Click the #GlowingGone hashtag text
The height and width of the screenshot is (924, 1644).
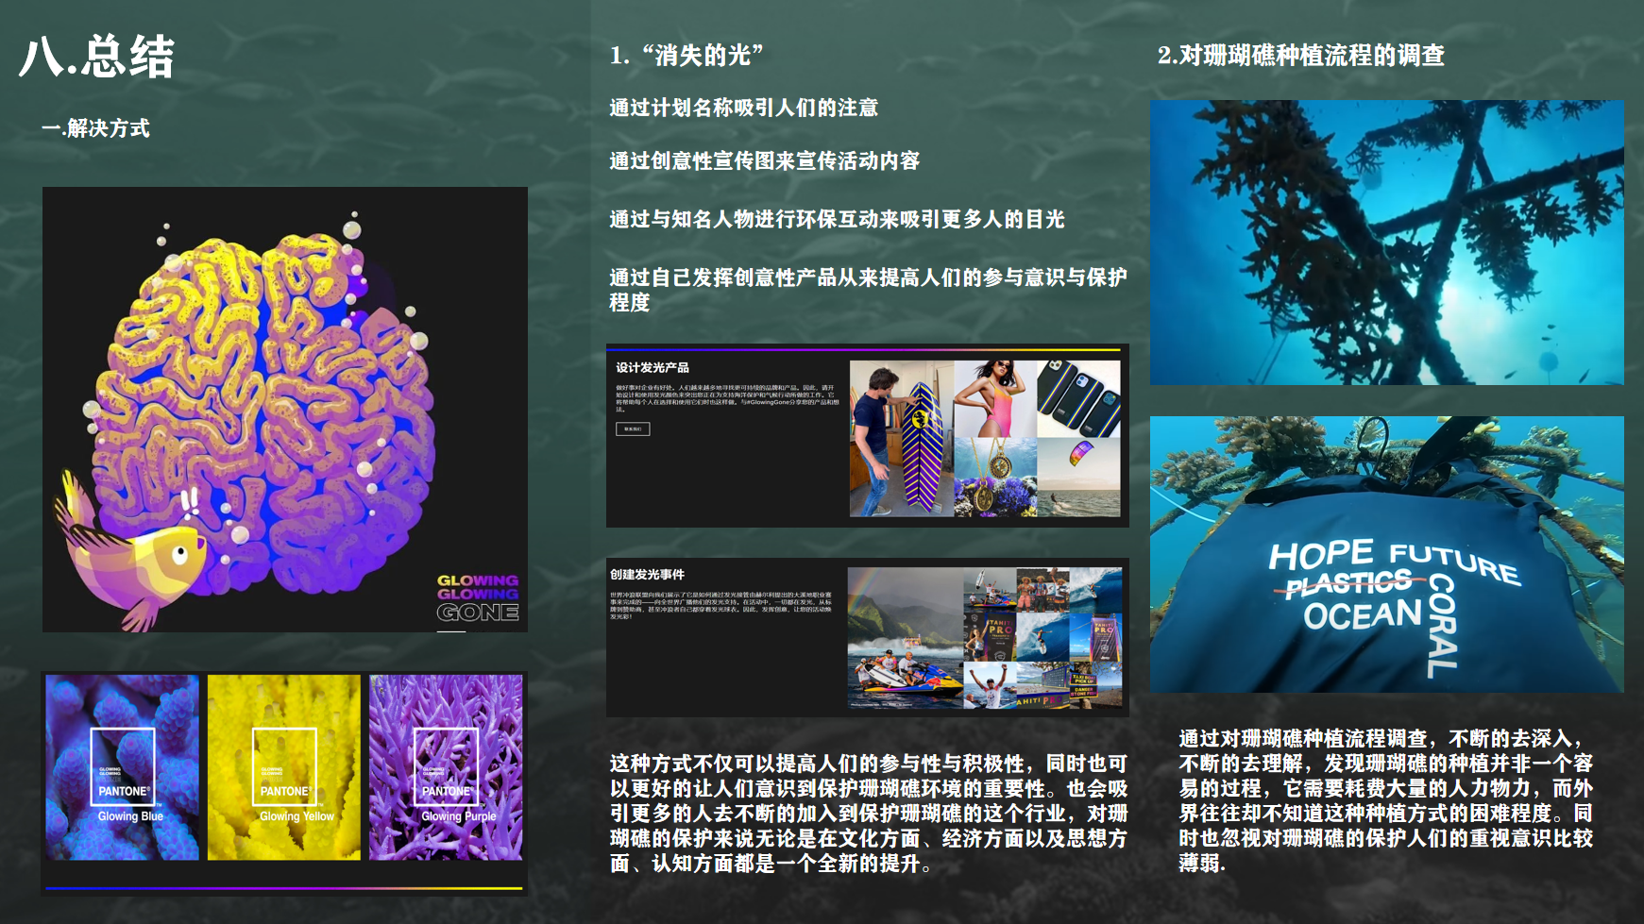point(764,404)
